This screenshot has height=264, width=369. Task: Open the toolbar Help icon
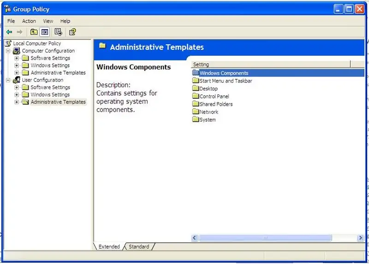(x=72, y=32)
